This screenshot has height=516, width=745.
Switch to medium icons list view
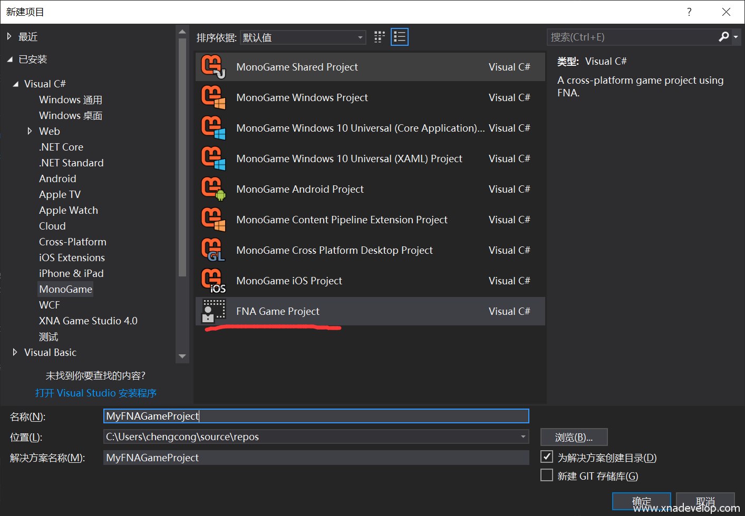pos(400,37)
